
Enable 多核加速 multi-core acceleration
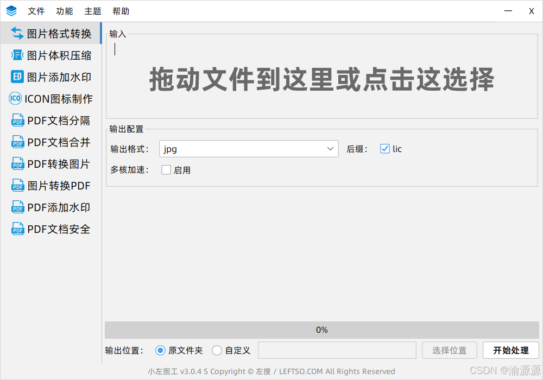click(166, 169)
